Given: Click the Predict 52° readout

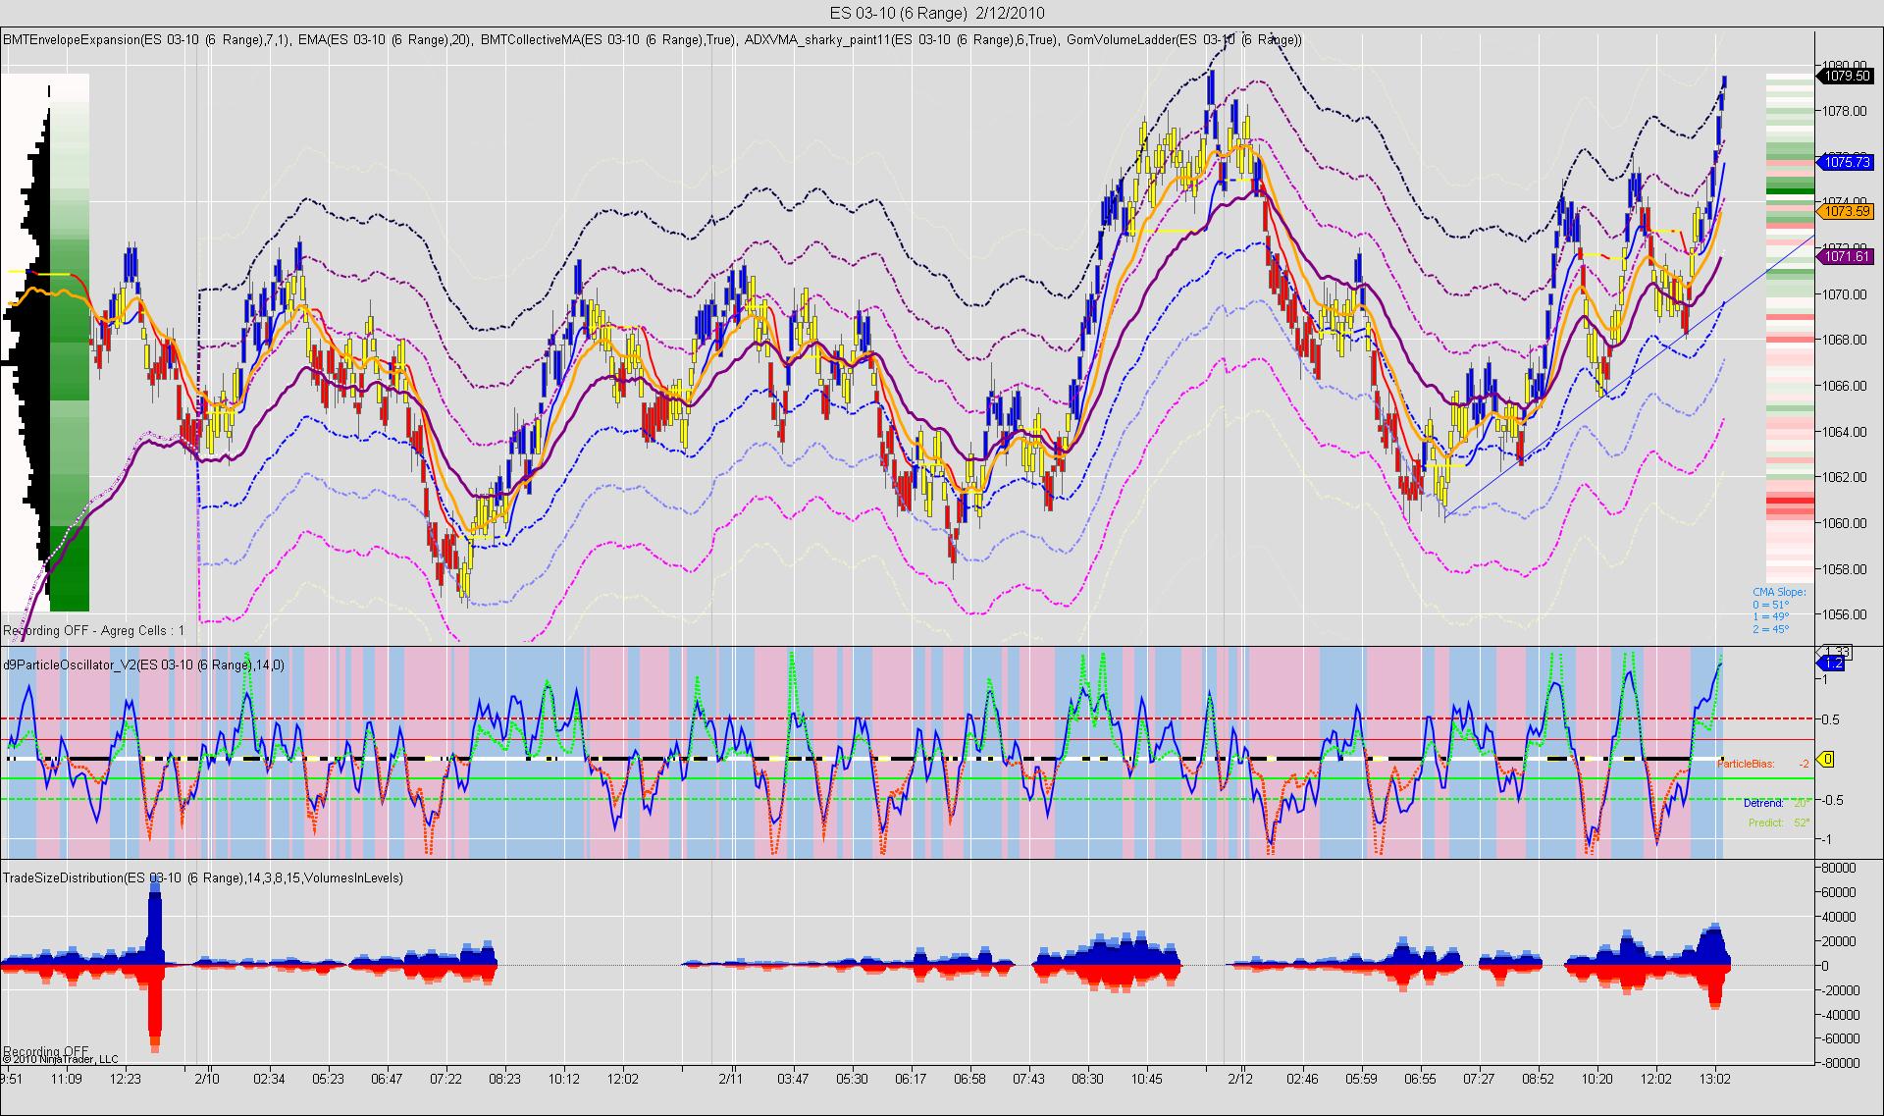Looking at the screenshot, I should coord(1778,823).
